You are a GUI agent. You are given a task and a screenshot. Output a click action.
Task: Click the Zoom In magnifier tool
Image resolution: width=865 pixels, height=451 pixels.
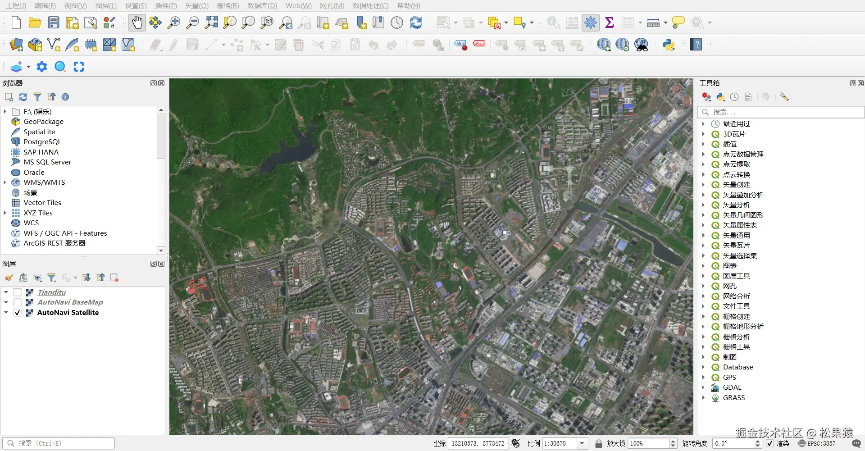(173, 23)
